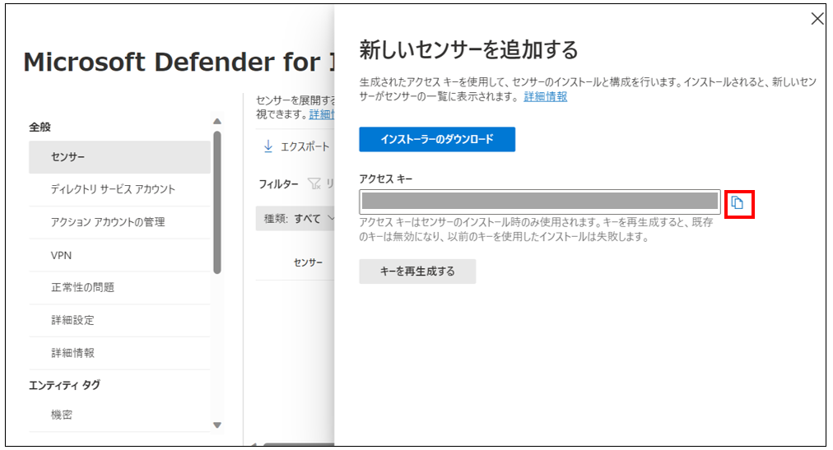Open the 種類: すべて filter dropdown
Screen dimensions: 833x450
[296, 219]
